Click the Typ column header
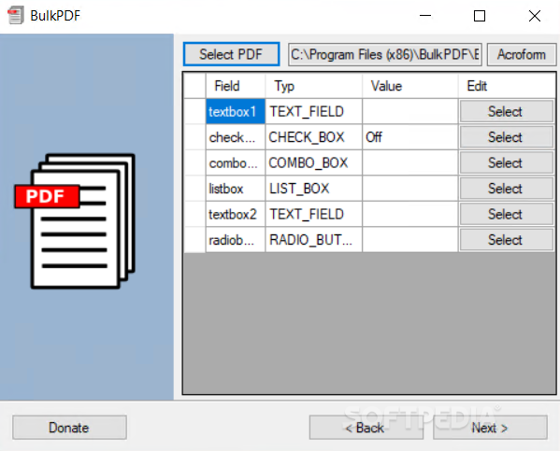 (x=313, y=86)
